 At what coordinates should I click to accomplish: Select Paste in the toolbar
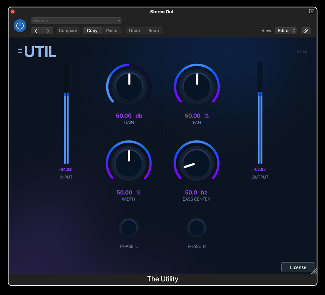coord(112,31)
